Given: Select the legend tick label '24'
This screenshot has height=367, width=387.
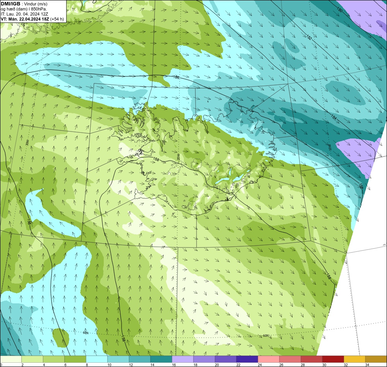Looking at the screenshot, I should [260, 365].
